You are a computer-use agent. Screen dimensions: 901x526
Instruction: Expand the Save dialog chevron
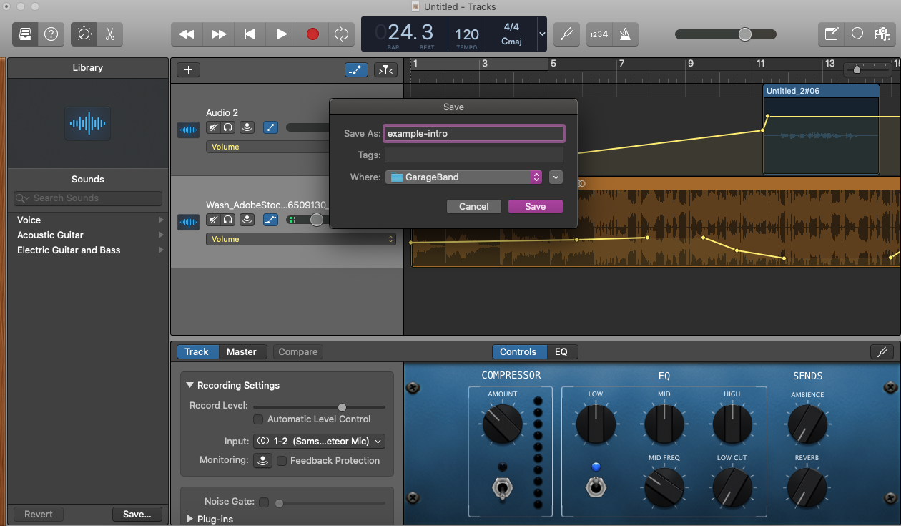[x=556, y=177]
